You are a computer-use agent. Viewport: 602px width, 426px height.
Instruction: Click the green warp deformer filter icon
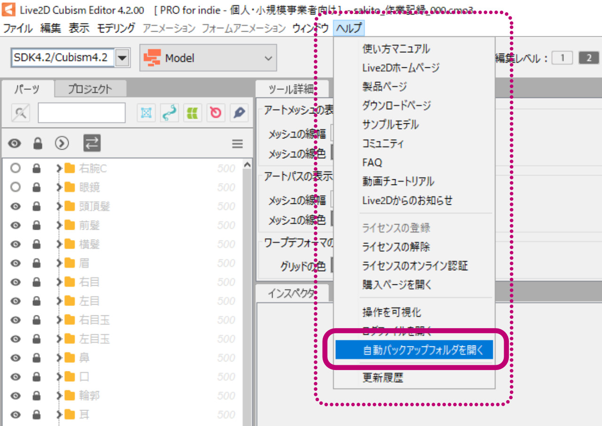point(192,113)
